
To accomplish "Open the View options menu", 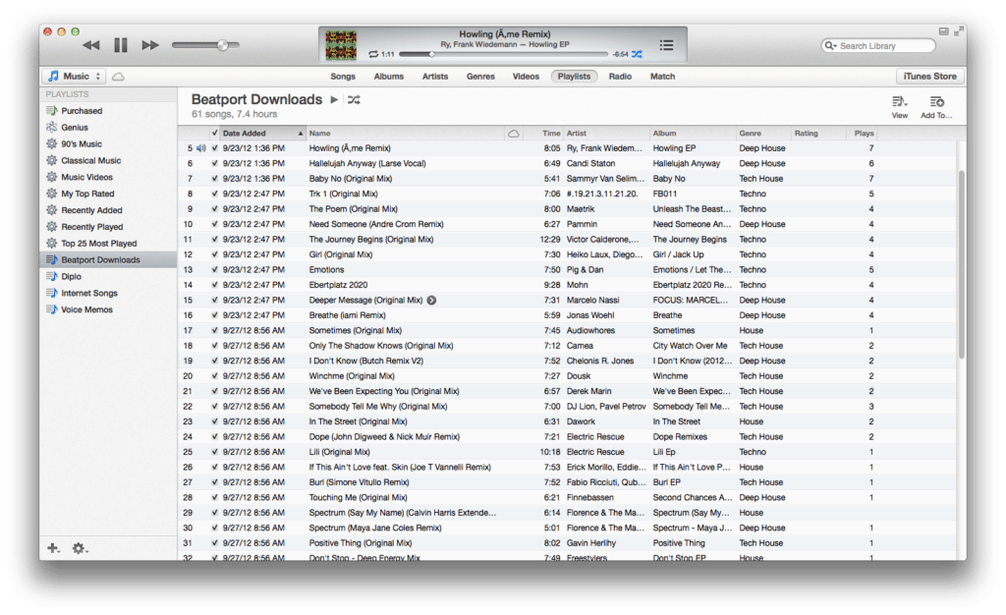I will (900, 107).
